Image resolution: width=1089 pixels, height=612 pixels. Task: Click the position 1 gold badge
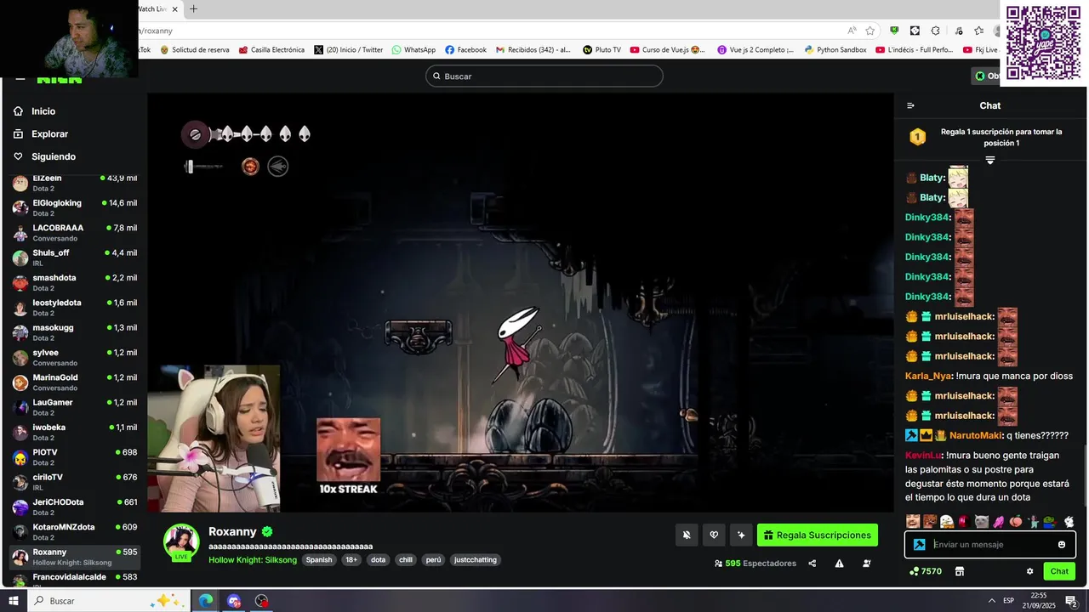917,137
